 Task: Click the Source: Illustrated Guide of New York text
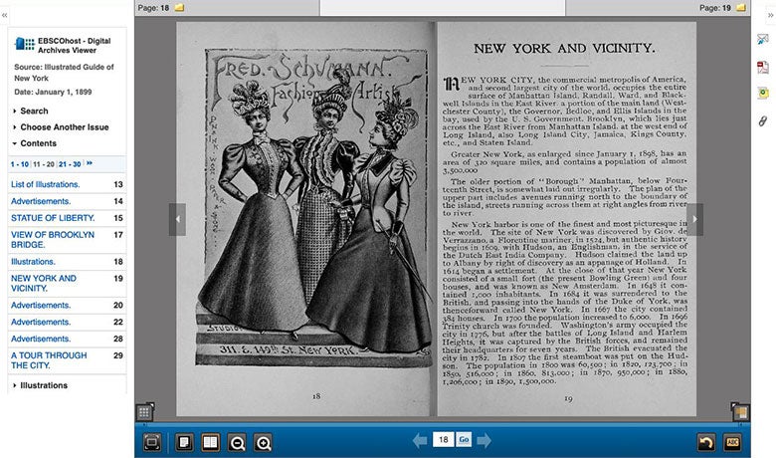pyautogui.click(x=64, y=73)
